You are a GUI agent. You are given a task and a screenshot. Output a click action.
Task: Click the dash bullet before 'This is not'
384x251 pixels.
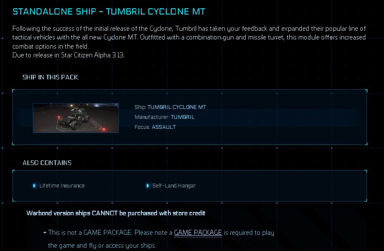(44, 233)
